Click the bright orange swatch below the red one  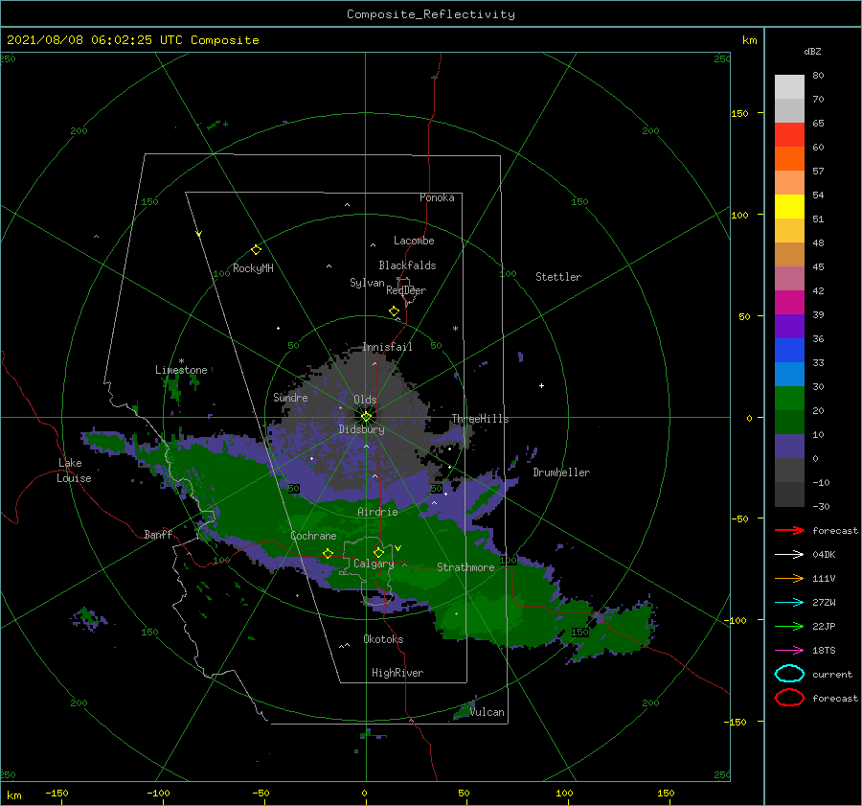click(x=789, y=158)
